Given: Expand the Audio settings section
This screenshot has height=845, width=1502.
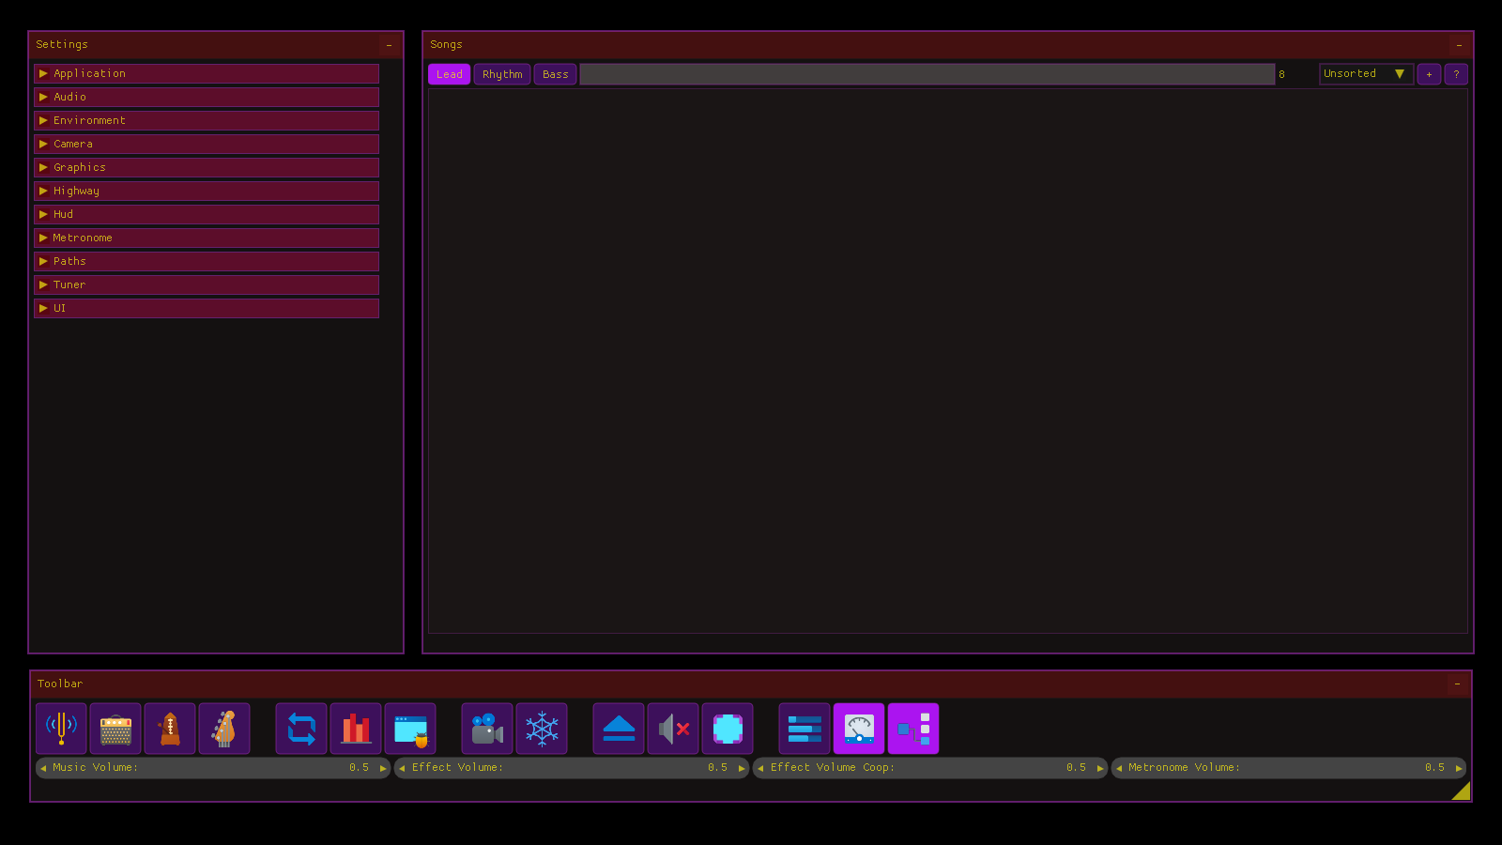Looking at the screenshot, I should coord(207,97).
